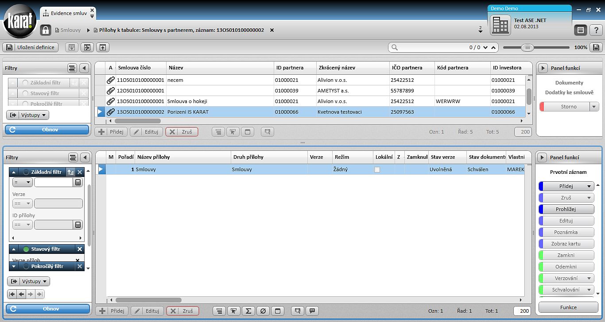The width and height of the screenshot is (605, 322).
Task: Click calculator icon in Základní filtr first row
Action: click(78, 182)
